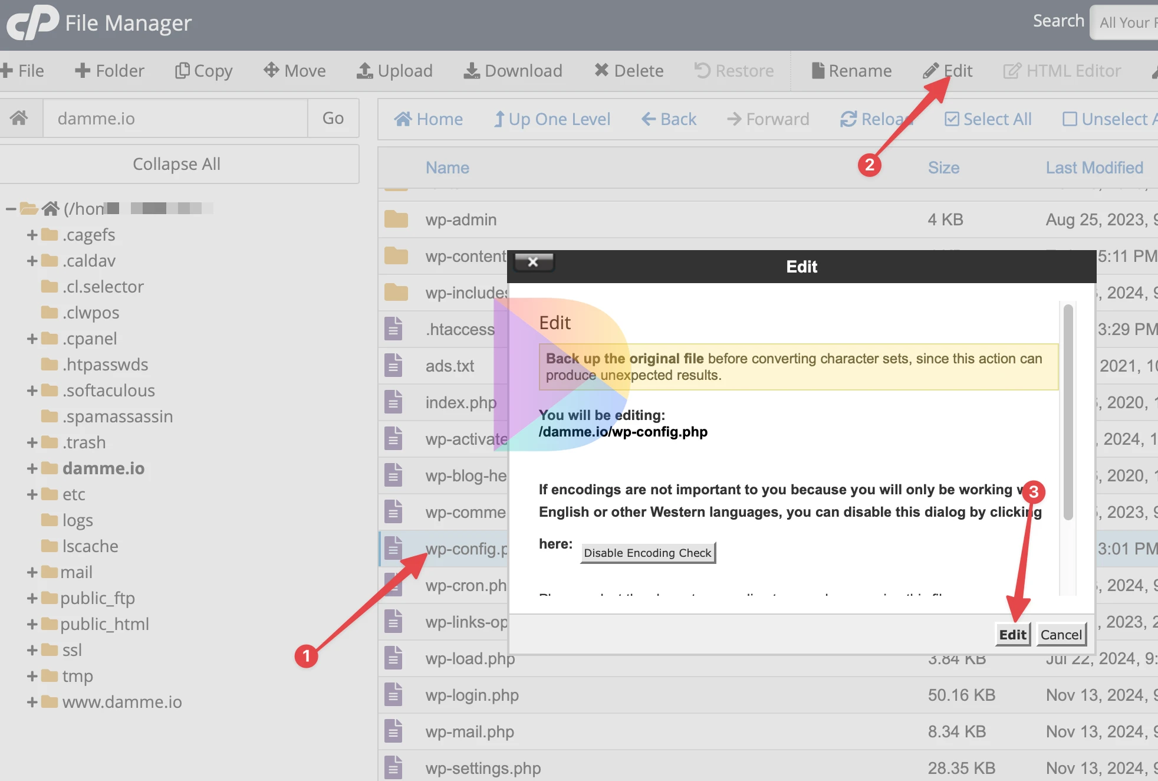
Task: Sort by Last Modified column
Action: (1094, 168)
